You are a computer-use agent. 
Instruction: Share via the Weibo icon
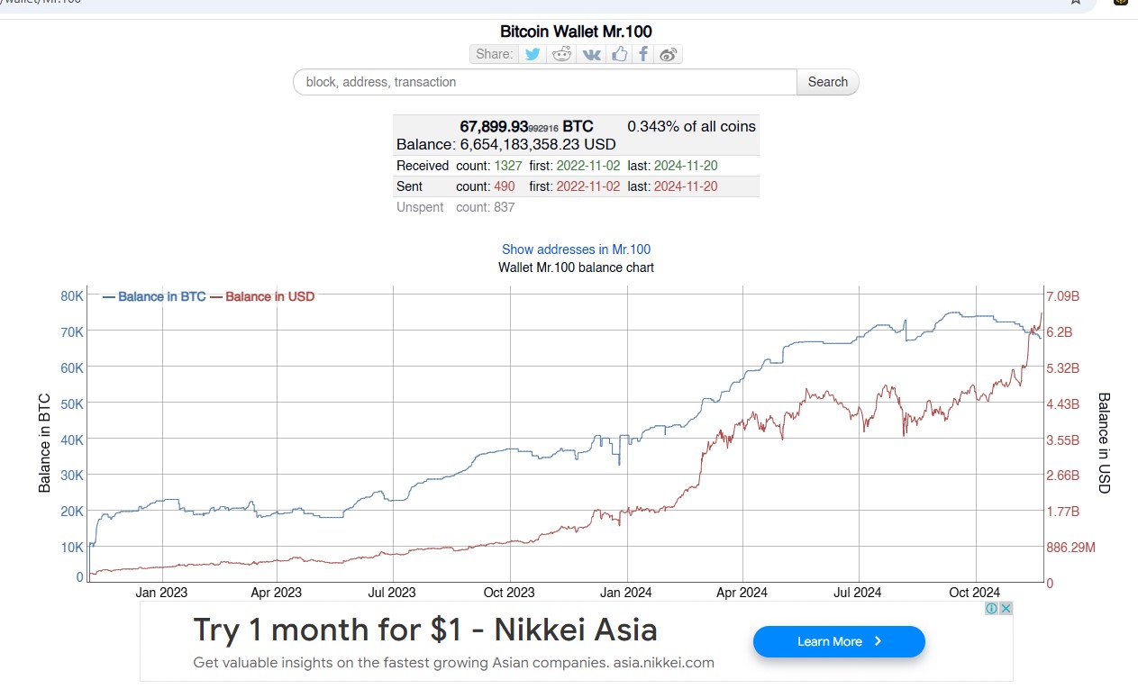click(668, 54)
